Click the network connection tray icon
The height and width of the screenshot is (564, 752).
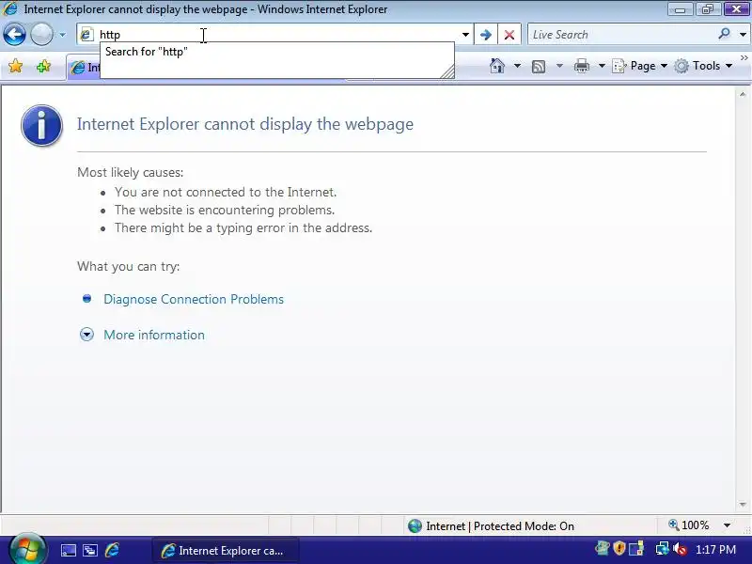tap(663, 548)
